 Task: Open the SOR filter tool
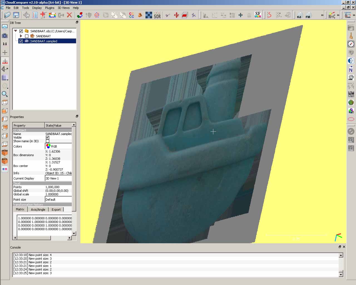tap(157, 15)
